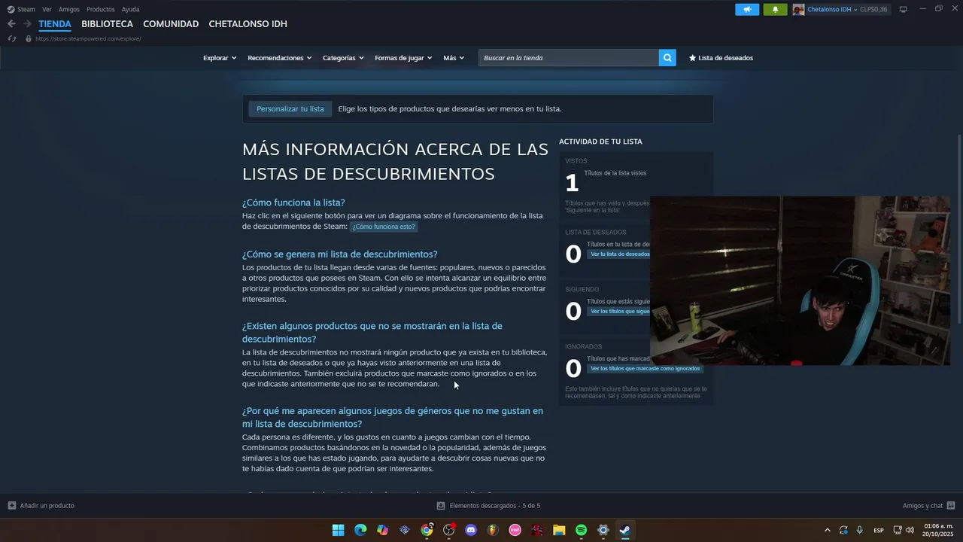Open the Windows Start menu
Screen dimensions: 963x542
tap(339, 530)
